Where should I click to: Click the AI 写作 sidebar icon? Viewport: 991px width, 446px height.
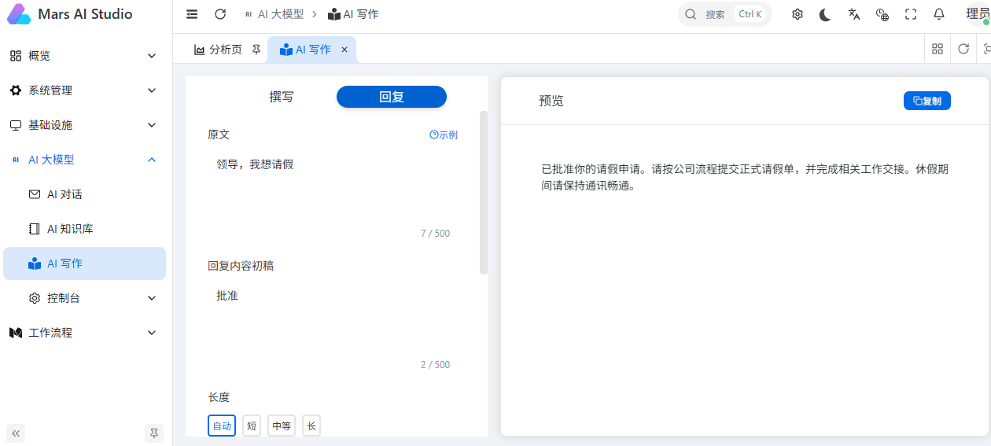coord(35,264)
